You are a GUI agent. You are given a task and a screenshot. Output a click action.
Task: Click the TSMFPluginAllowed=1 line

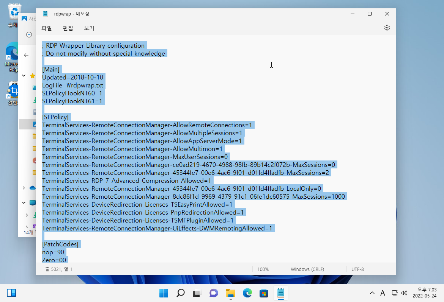(x=138, y=220)
